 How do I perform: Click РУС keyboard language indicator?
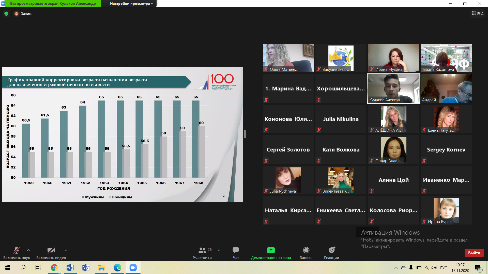pyautogui.click(x=444, y=268)
